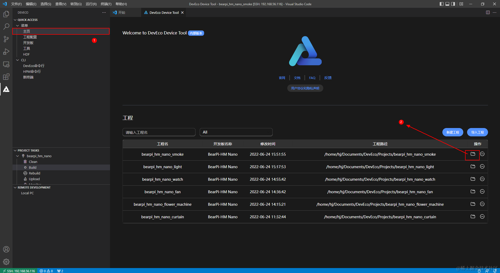Open folder for bearpi_hm_nano_watch project
Viewport: 500px width, 273px height.
[473, 179]
